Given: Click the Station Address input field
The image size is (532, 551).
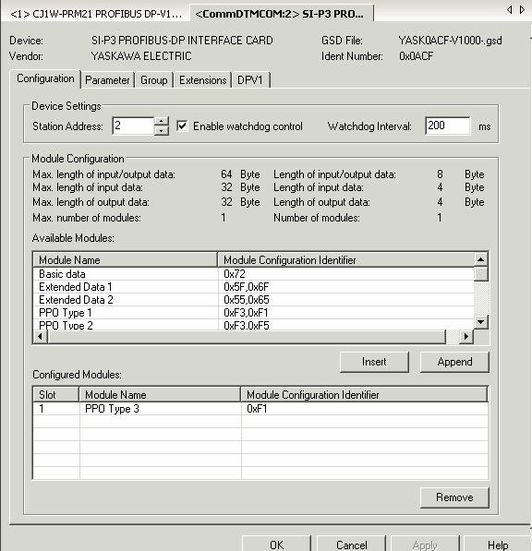Looking at the screenshot, I should [x=133, y=126].
